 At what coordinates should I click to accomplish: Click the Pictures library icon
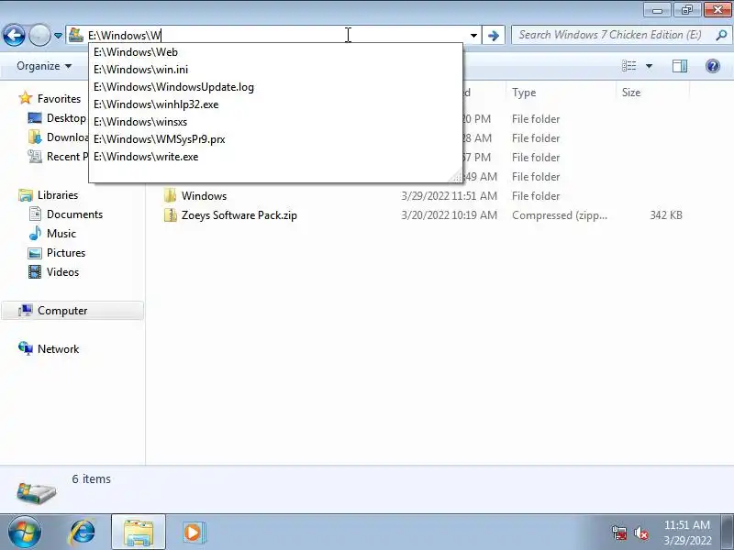click(35, 253)
